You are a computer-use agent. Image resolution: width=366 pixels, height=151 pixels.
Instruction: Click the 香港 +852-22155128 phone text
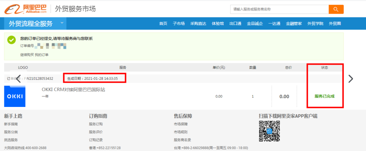105,148
